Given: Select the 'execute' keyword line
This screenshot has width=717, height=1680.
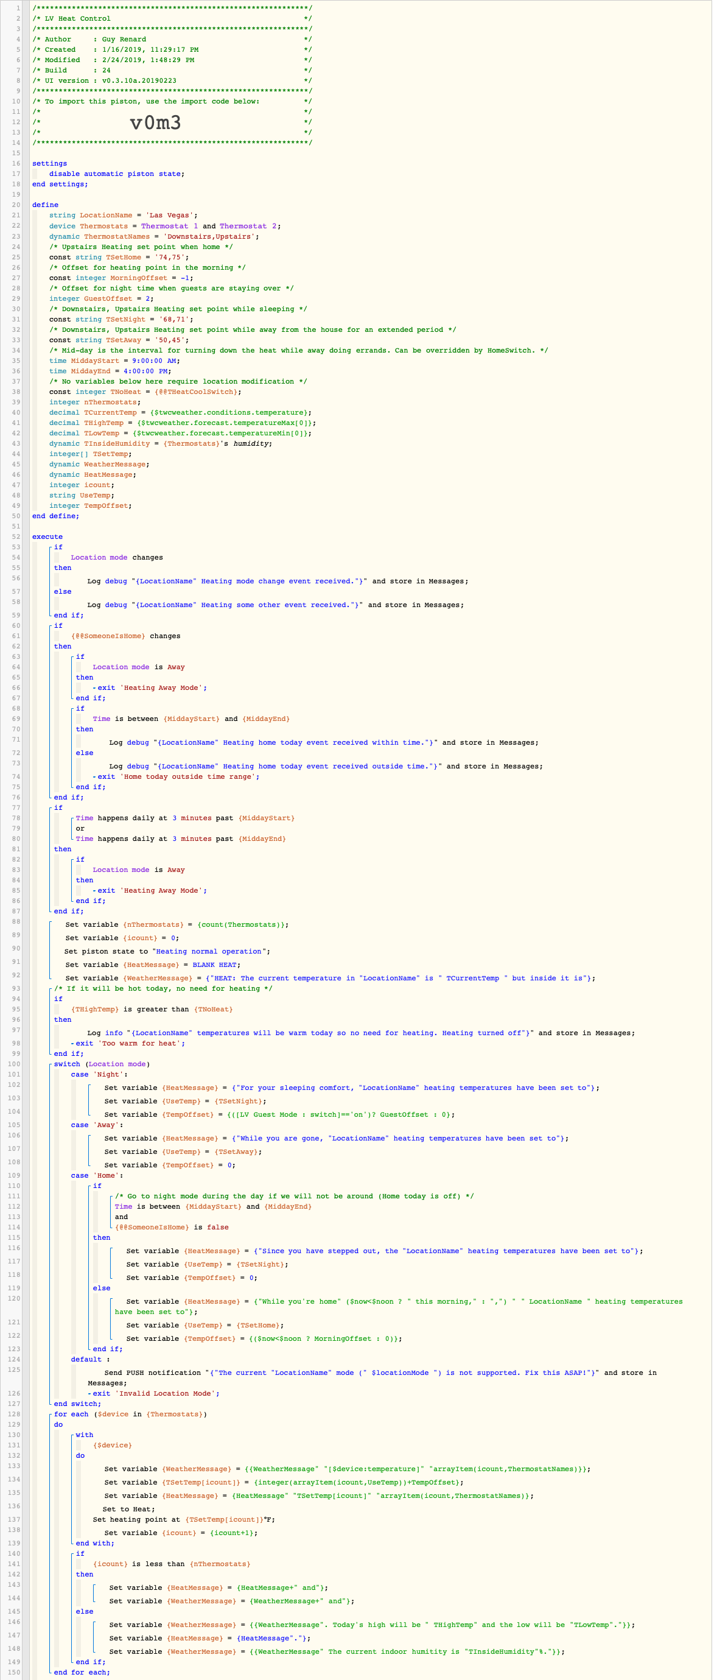Looking at the screenshot, I should pyautogui.click(x=47, y=536).
